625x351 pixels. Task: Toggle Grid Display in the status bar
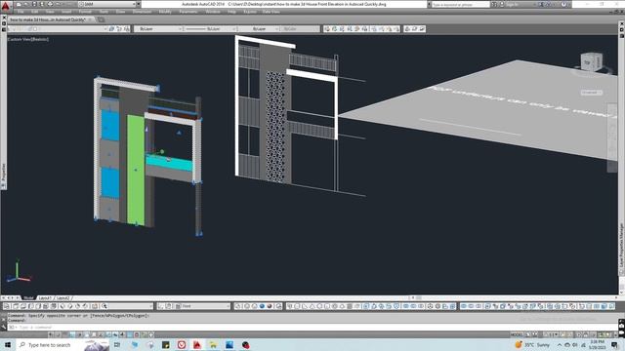pos(65,335)
